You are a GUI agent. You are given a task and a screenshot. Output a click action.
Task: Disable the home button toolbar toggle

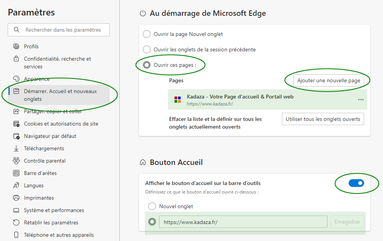coord(356,183)
